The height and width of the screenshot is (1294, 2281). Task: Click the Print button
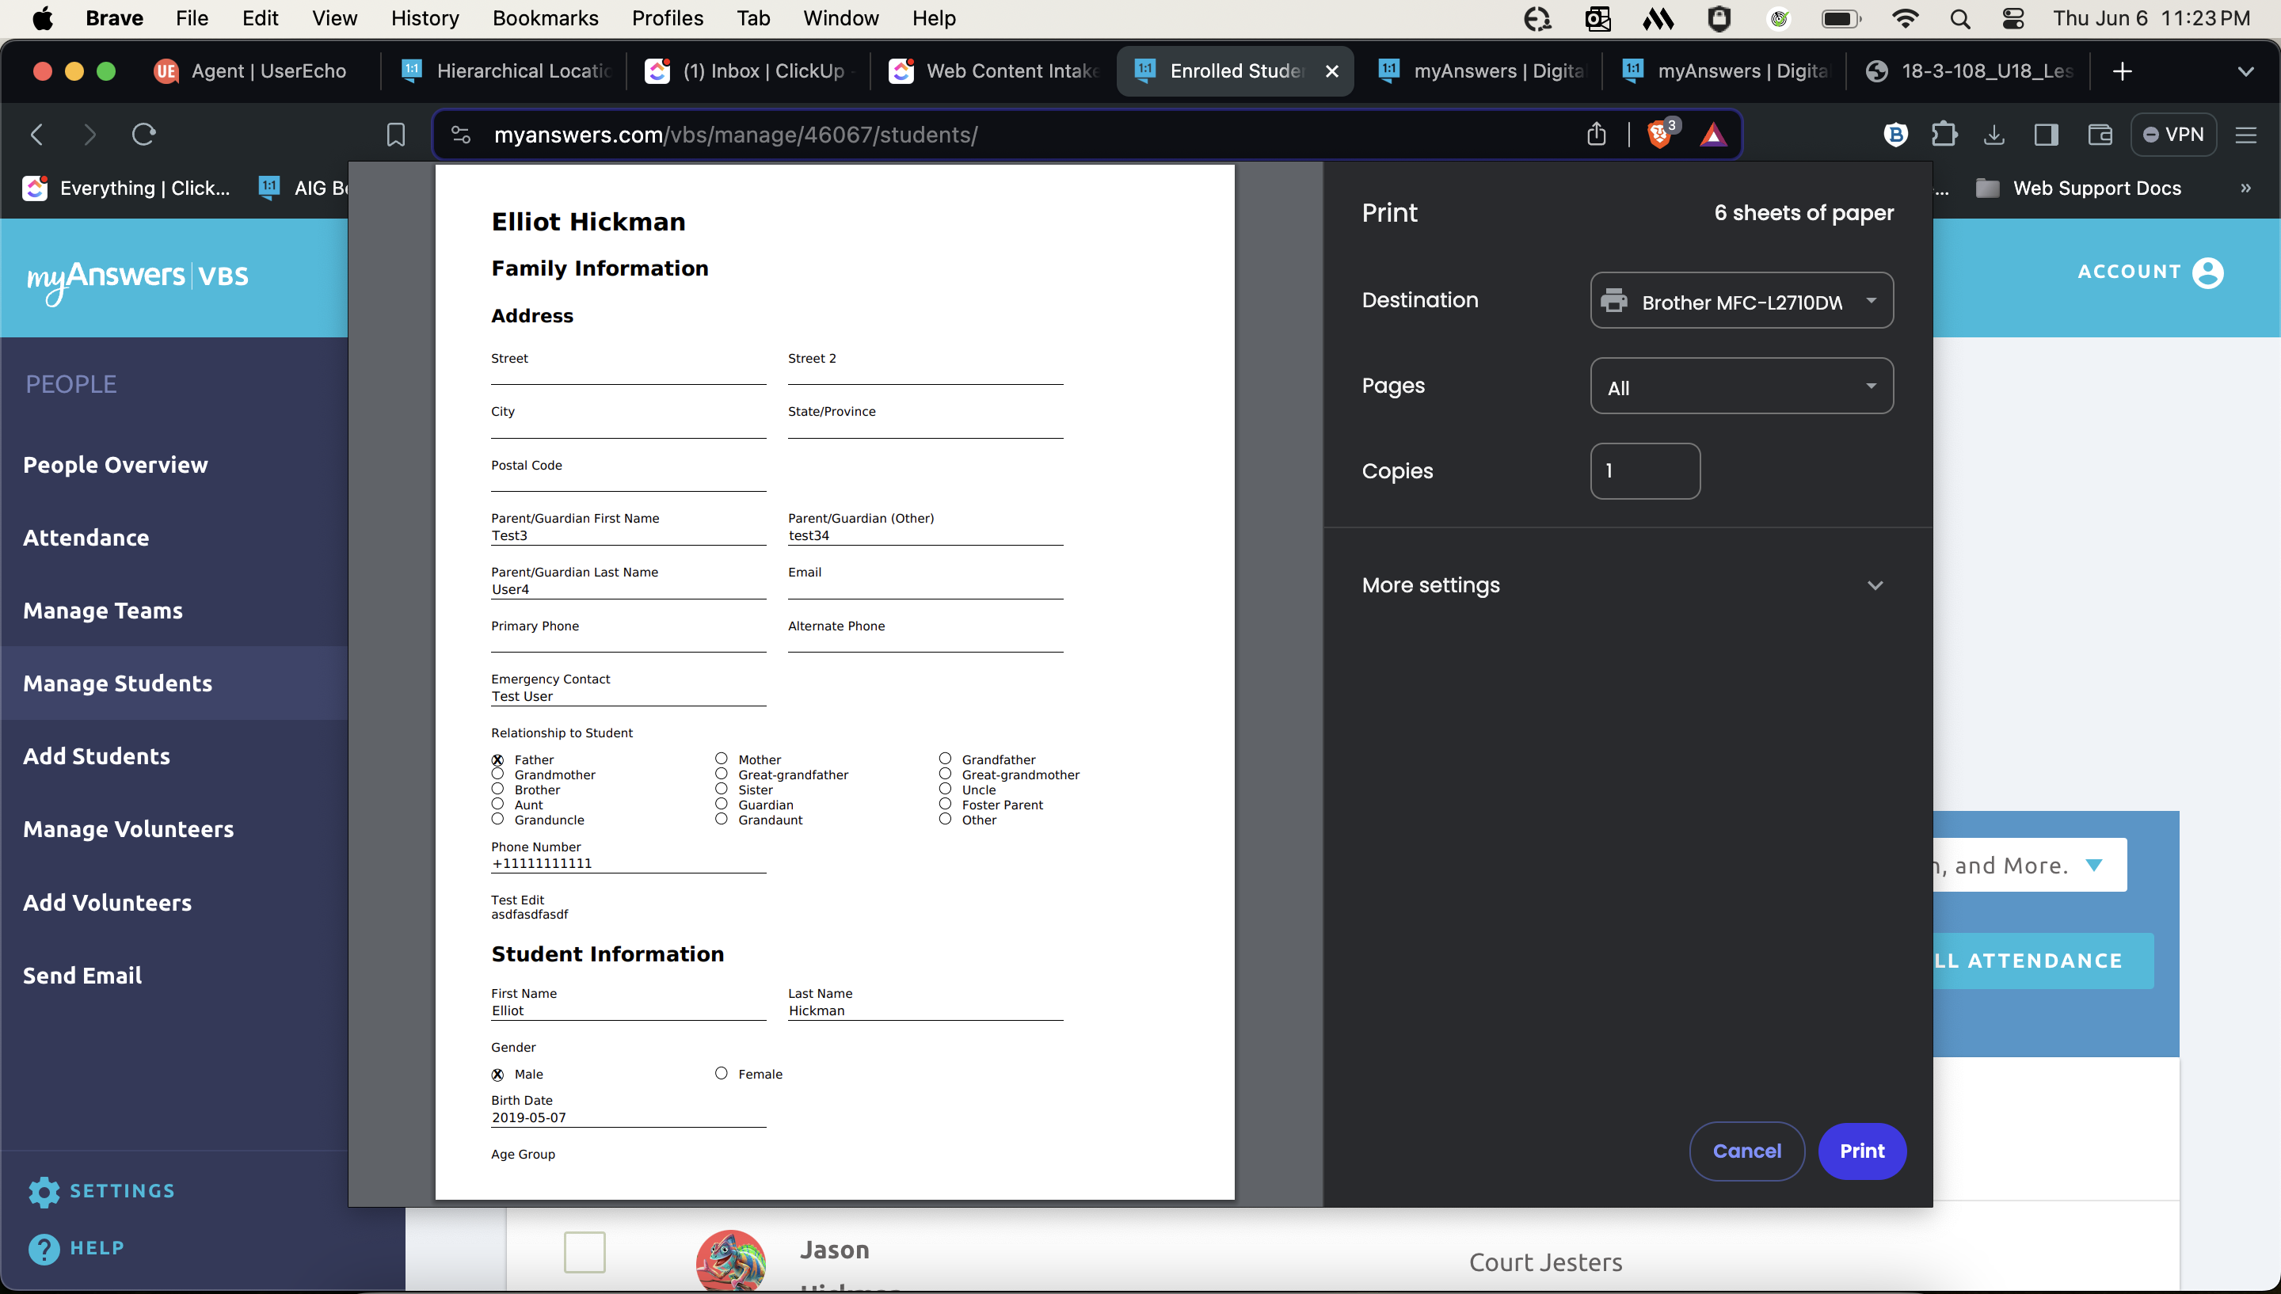[x=1861, y=1151]
